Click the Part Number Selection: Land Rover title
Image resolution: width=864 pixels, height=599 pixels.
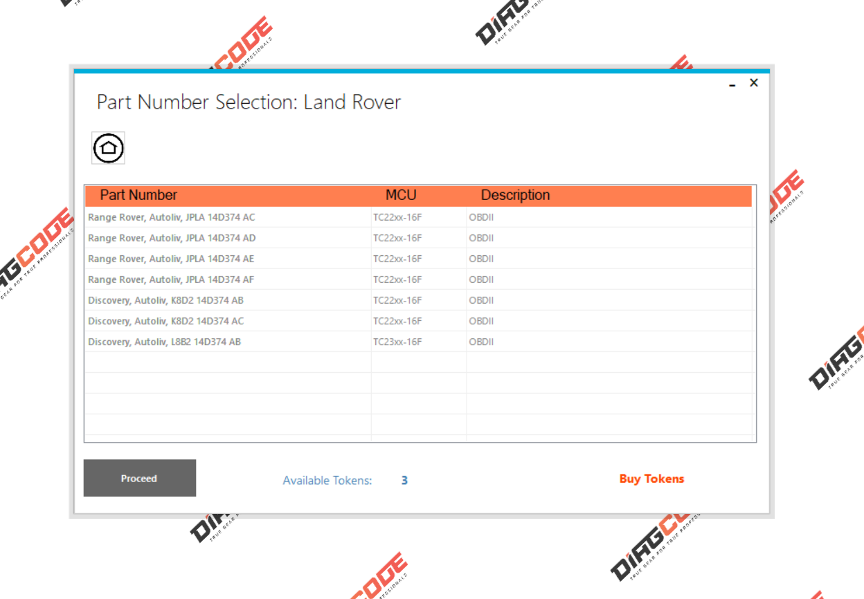point(249,102)
